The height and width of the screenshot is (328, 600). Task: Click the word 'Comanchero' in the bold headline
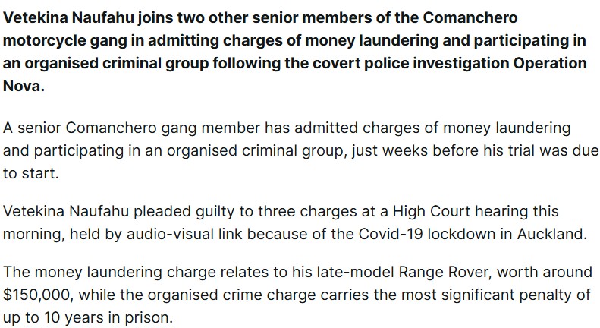click(470, 17)
